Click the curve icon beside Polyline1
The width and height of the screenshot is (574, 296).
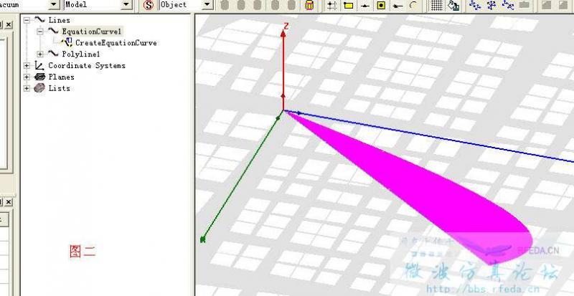[x=53, y=54]
